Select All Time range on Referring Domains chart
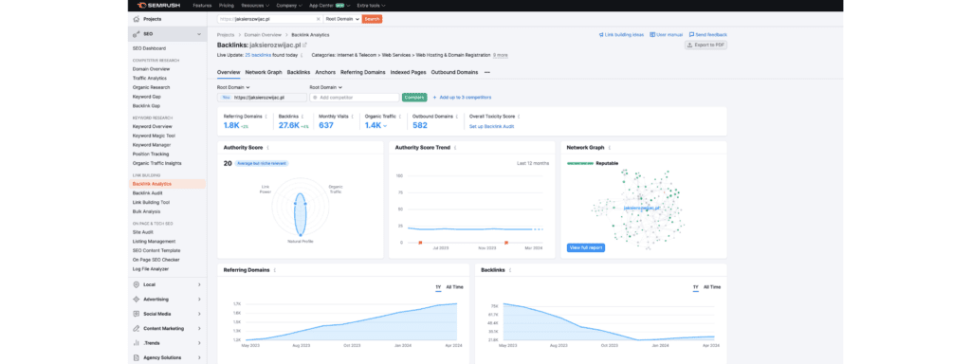The image size is (971, 364). pos(454,287)
